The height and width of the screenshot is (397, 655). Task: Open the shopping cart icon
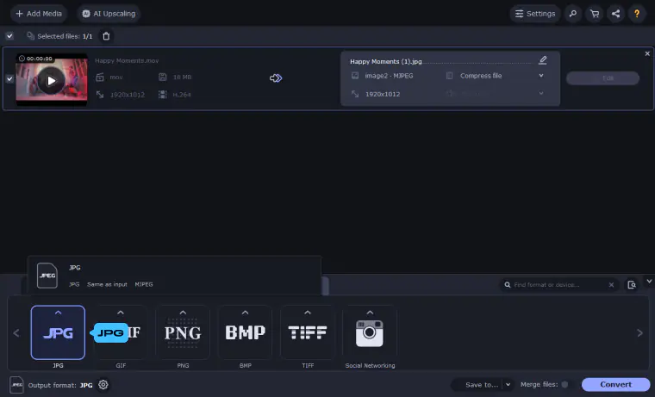[x=595, y=14]
